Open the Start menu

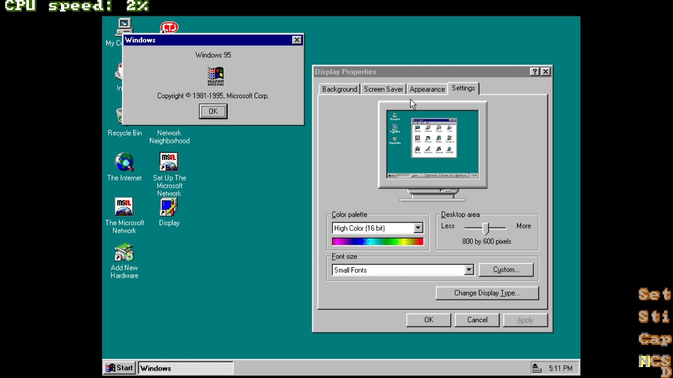(x=120, y=368)
